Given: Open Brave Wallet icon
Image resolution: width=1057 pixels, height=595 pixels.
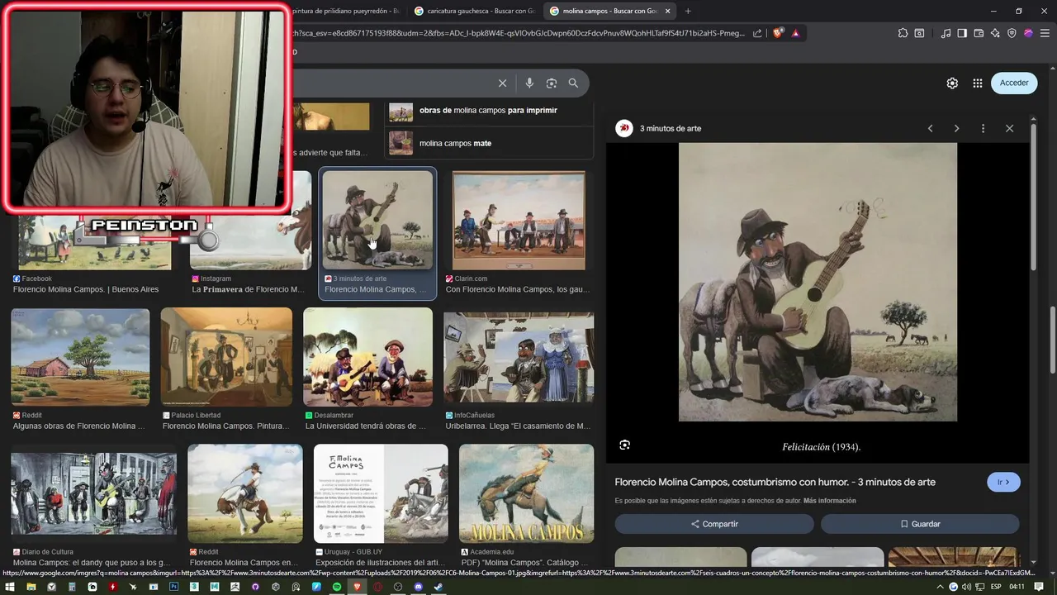Looking at the screenshot, I should [x=979, y=33].
